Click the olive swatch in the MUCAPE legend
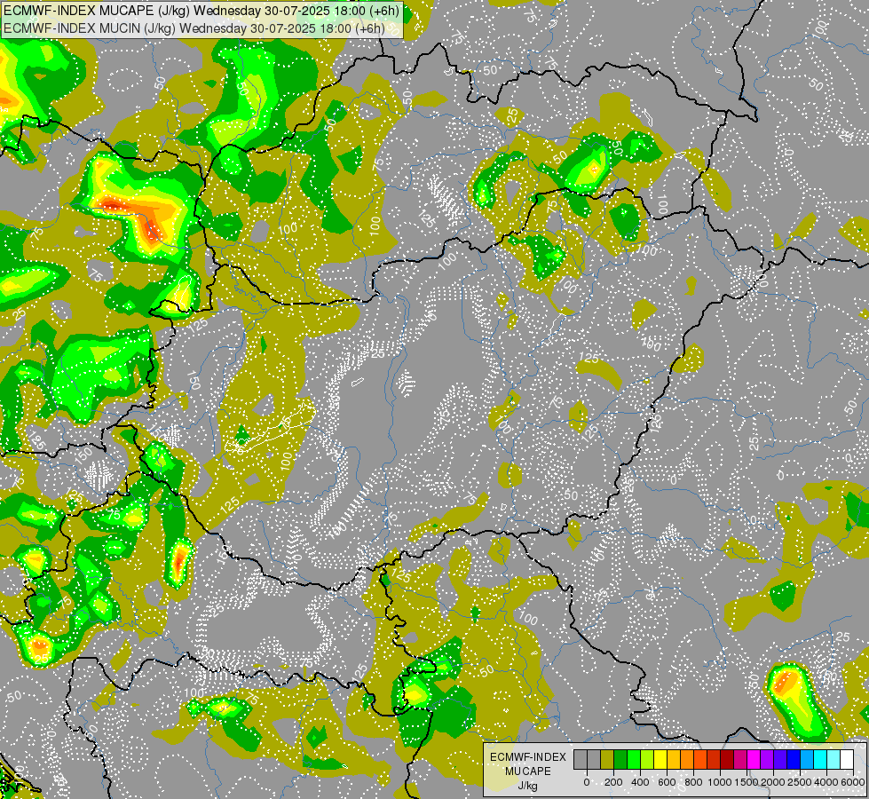The height and width of the screenshot is (799, 869). pos(607,759)
